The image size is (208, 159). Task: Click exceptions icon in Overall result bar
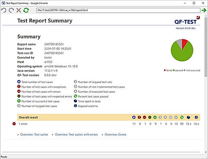(x=139, y=117)
